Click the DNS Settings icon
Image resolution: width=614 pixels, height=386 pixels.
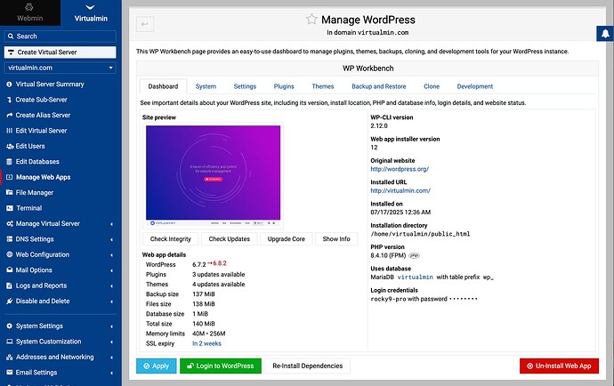point(10,239)
